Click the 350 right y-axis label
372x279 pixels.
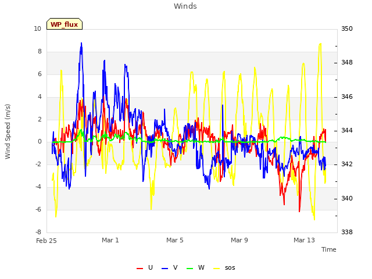[x=347, y=28]
